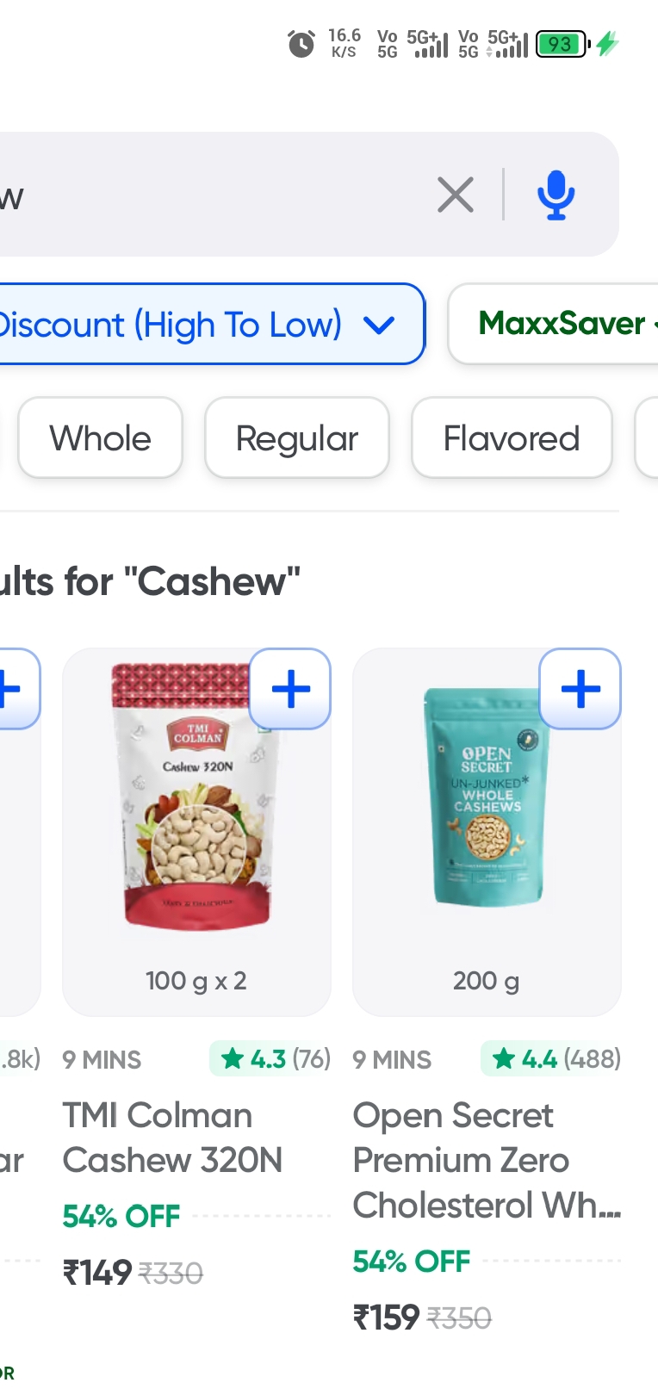Expand the MaxxSaver filter dropdown
The width and height of the screenshot is (658, 1389).
tap(560, 324)
